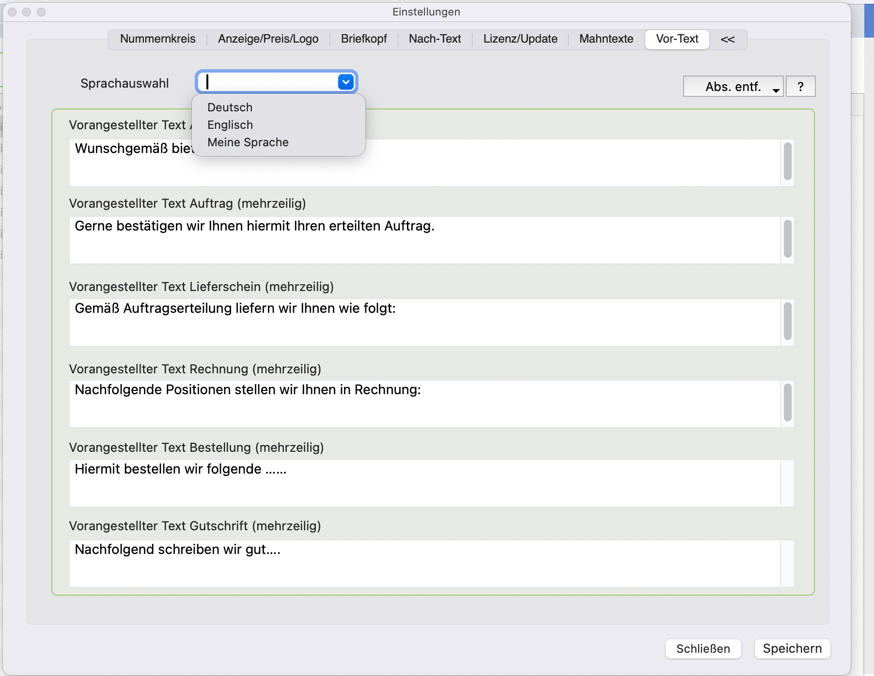Switch to the Nummernkreis tab
The height and width of the screenshot is (676, 874).
pyautogui.click(x=157, y=39)
